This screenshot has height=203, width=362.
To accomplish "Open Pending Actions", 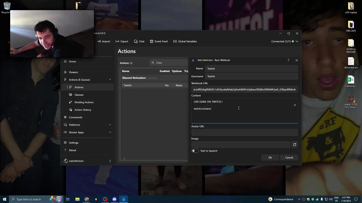I will (x=84, y=102).
